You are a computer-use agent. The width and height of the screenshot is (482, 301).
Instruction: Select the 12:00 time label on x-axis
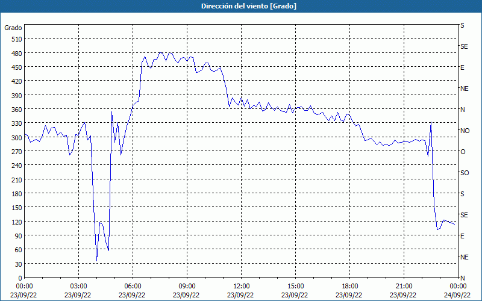pos(242,287)
